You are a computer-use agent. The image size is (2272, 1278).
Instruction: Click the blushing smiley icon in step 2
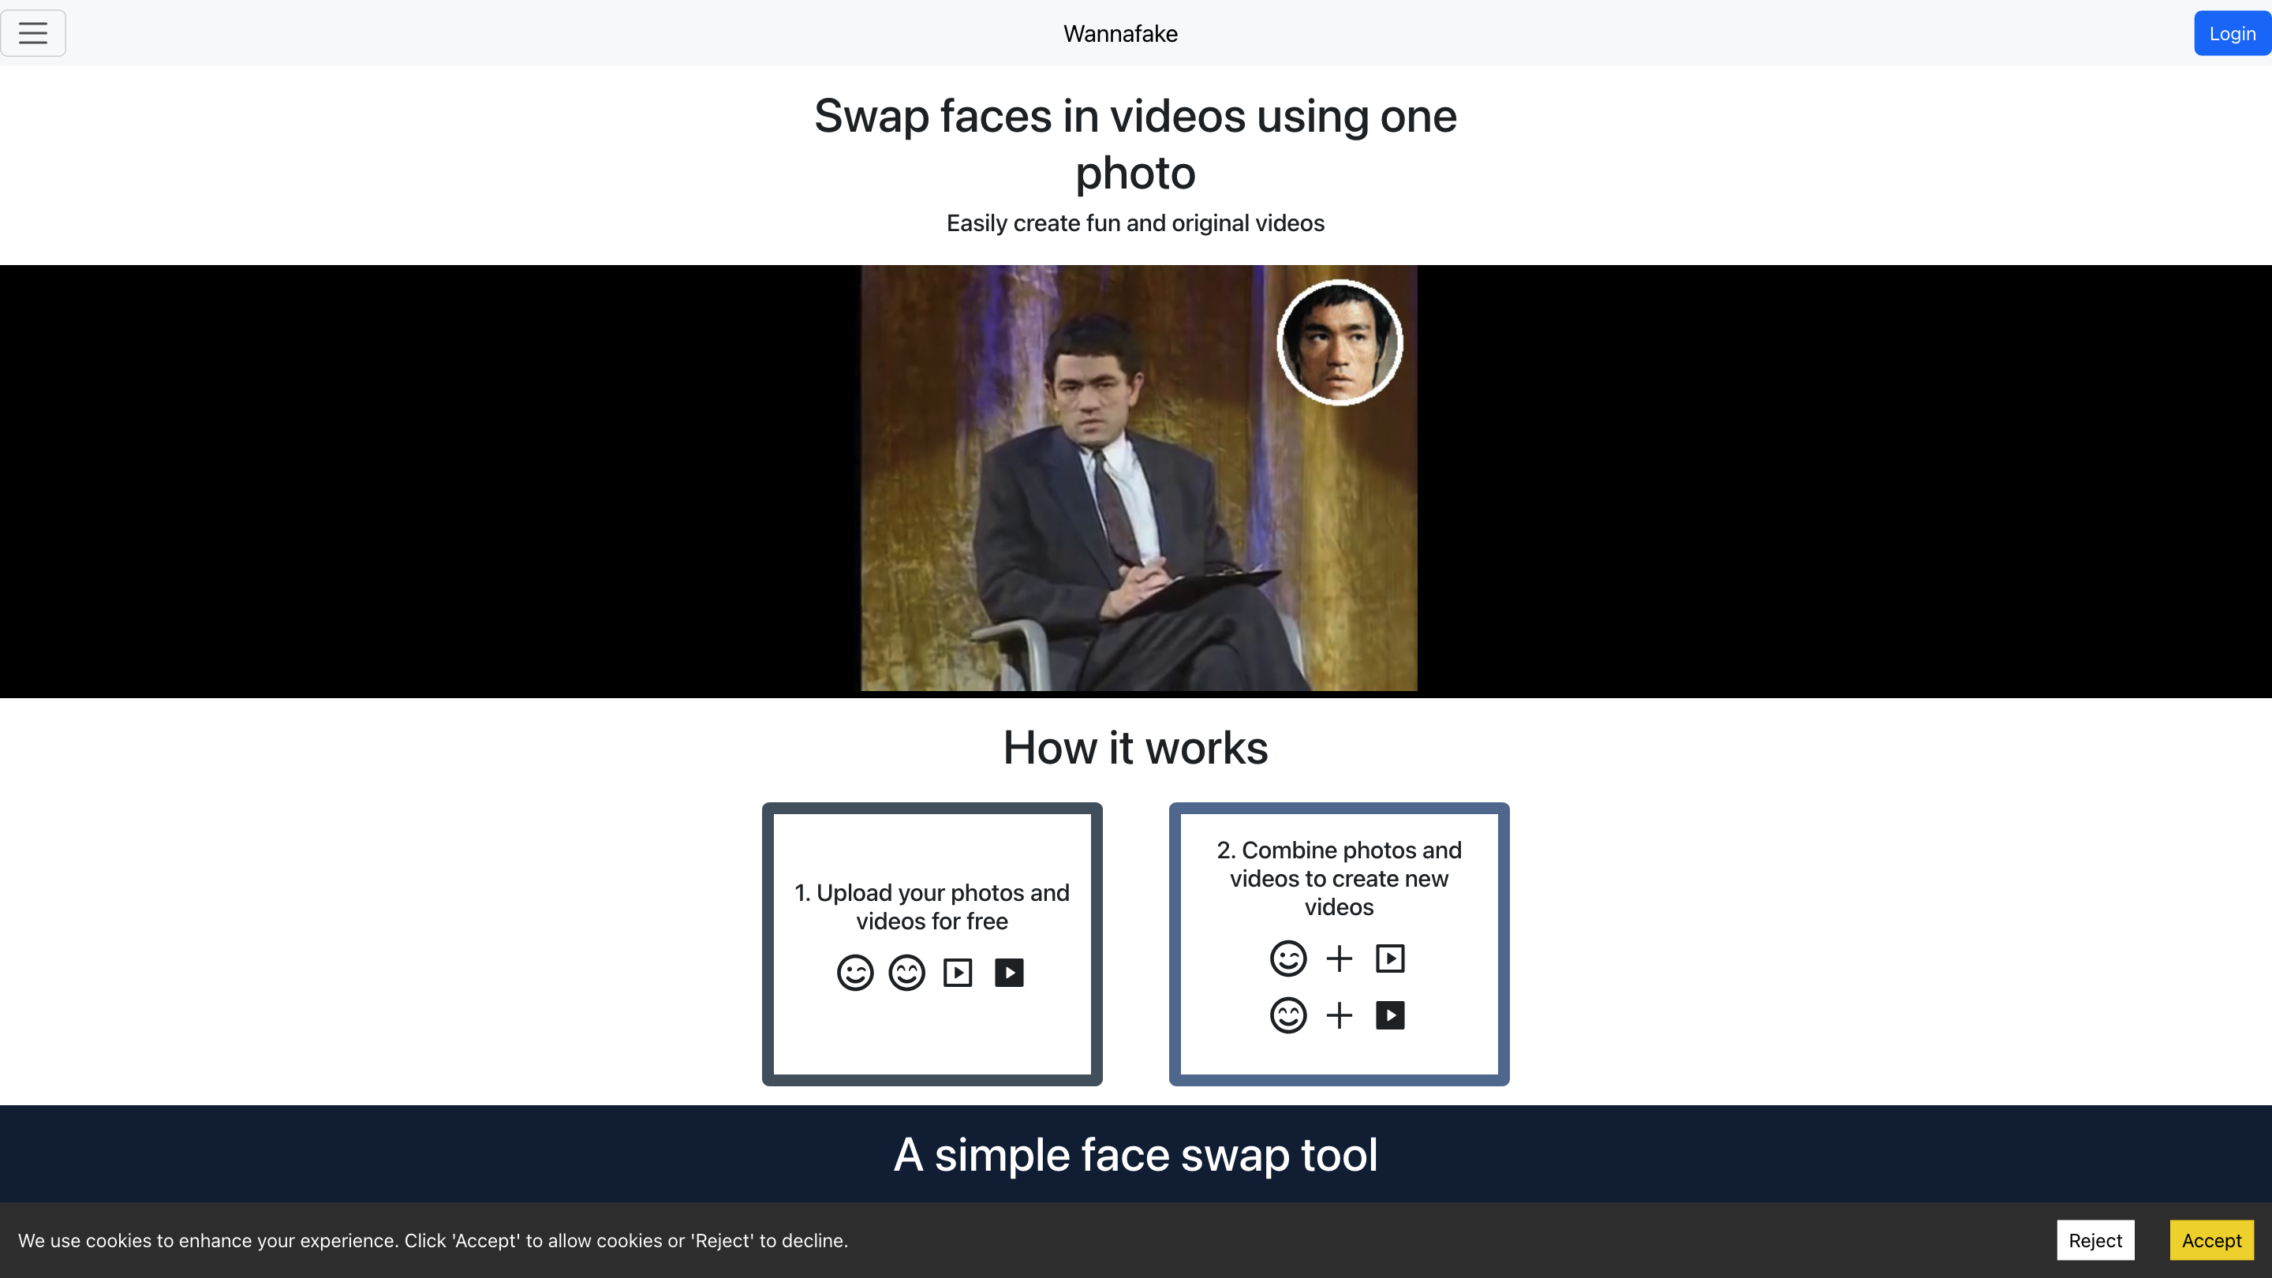[1287, 1015]
